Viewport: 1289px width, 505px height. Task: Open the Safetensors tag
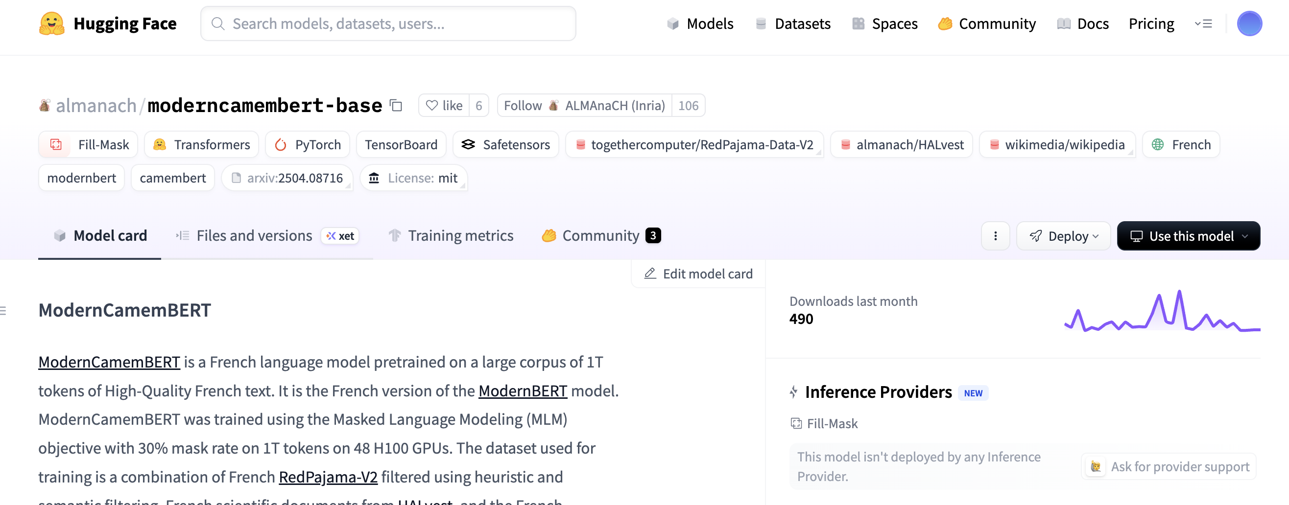(x=505, y=144)
